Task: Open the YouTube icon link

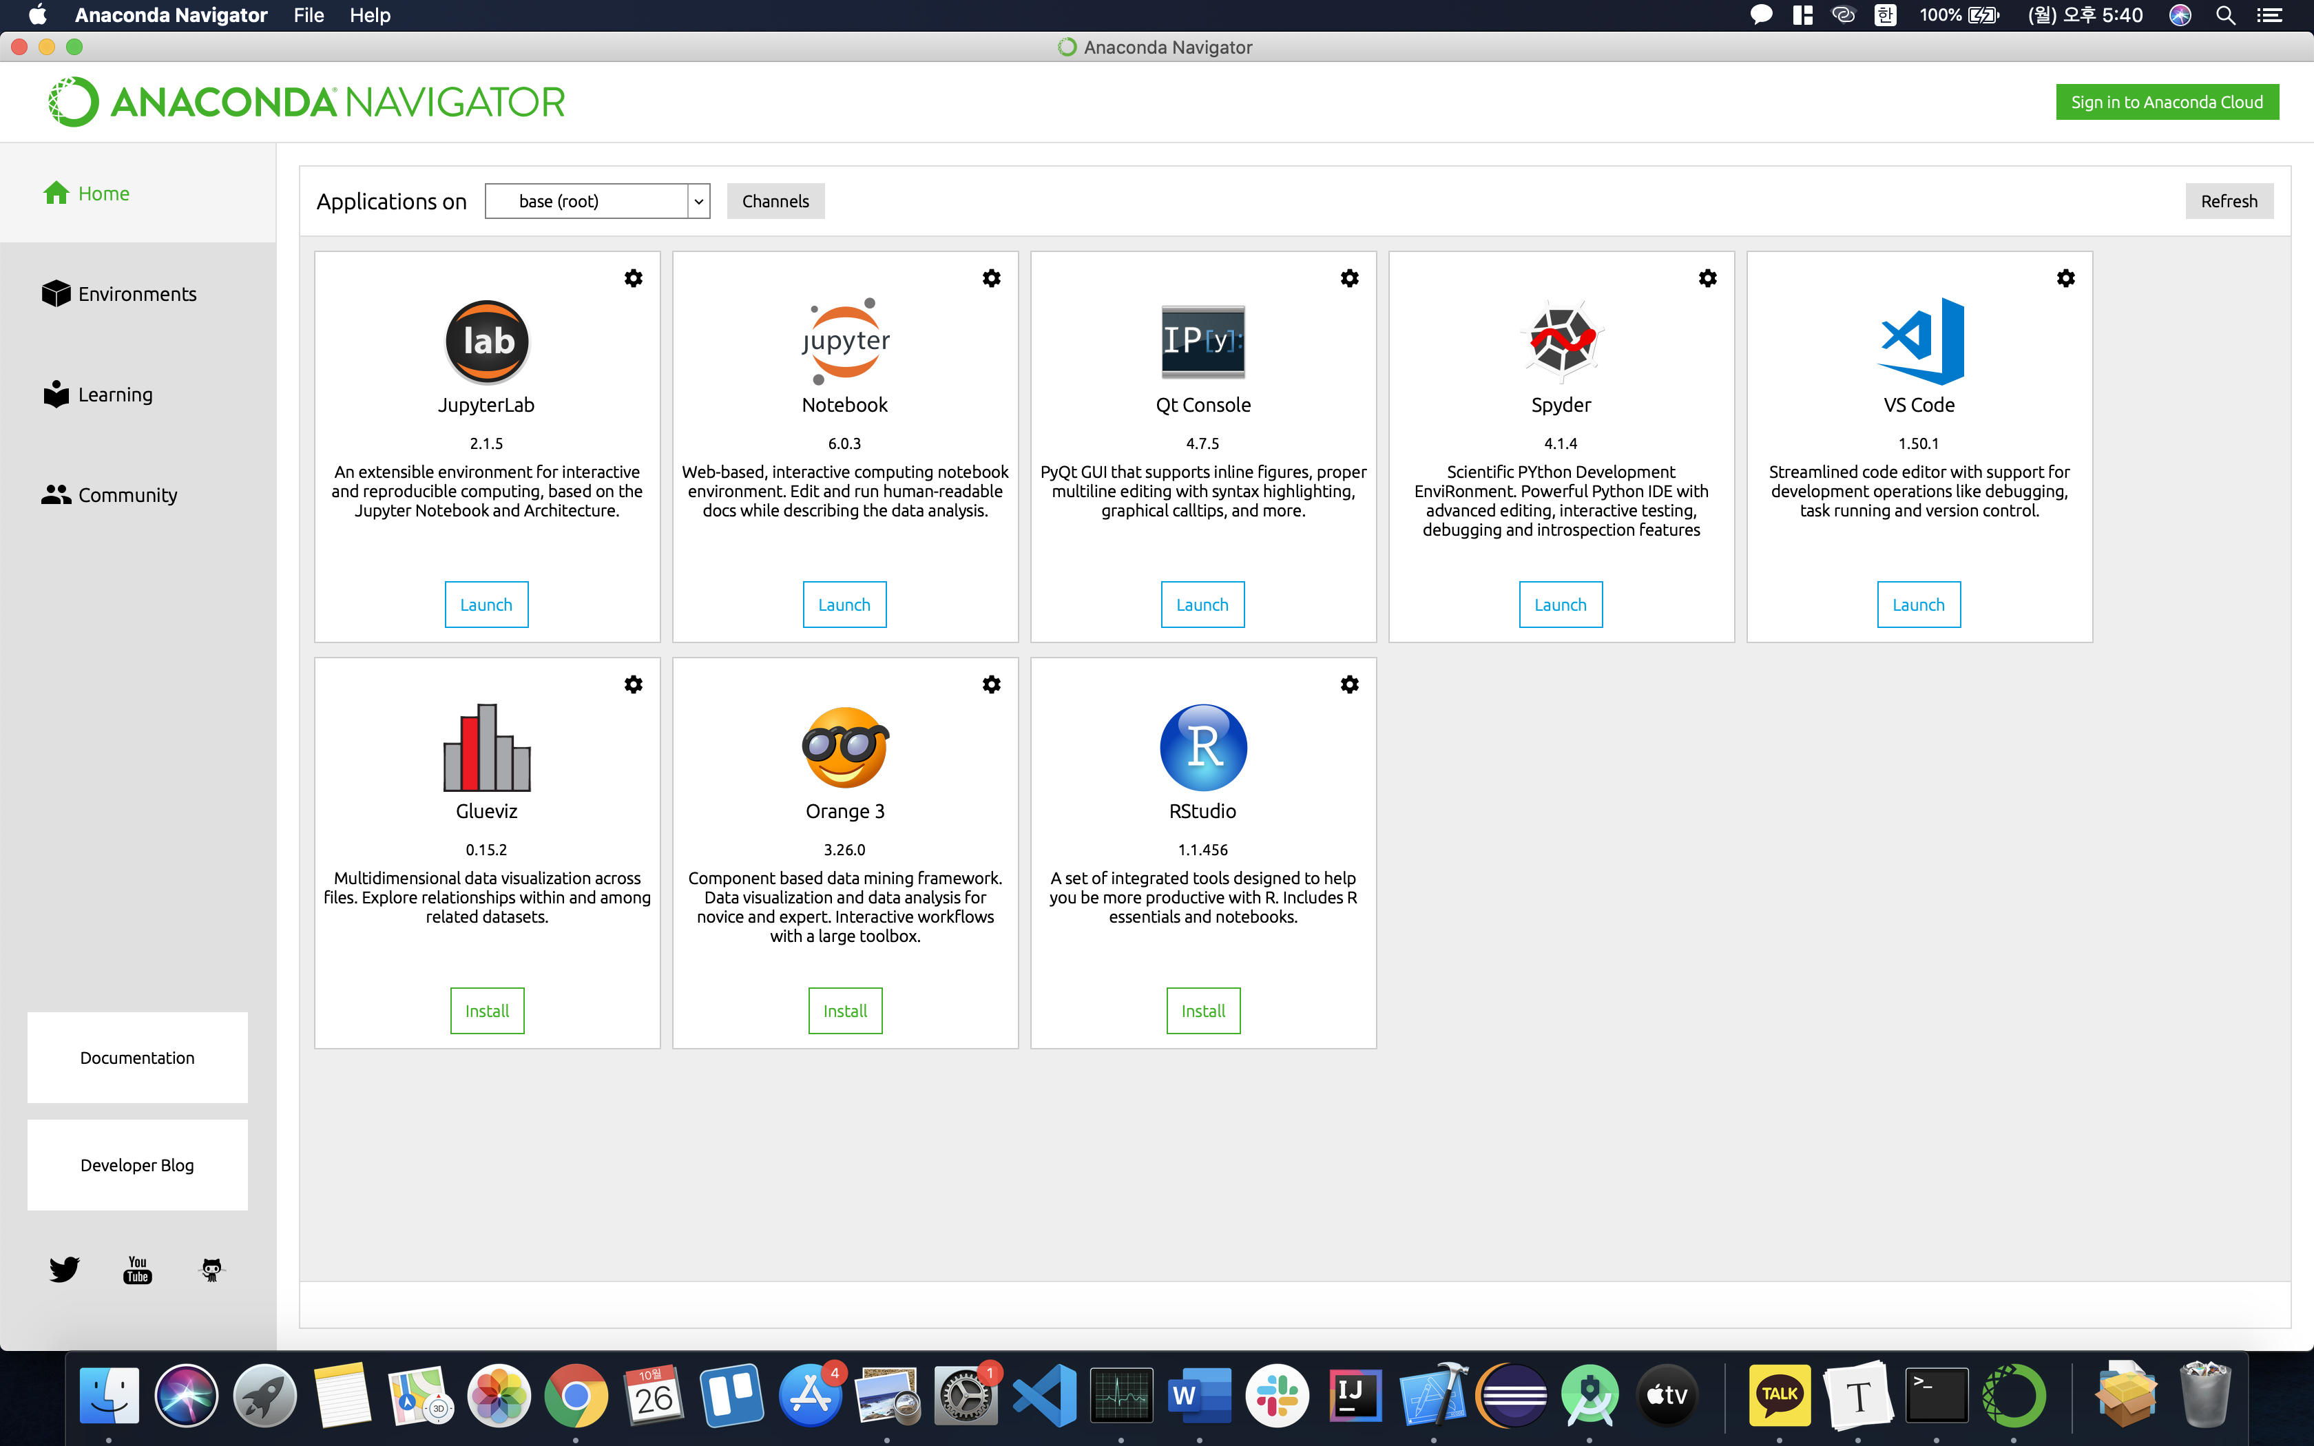Action: [x=138, y=1269]
